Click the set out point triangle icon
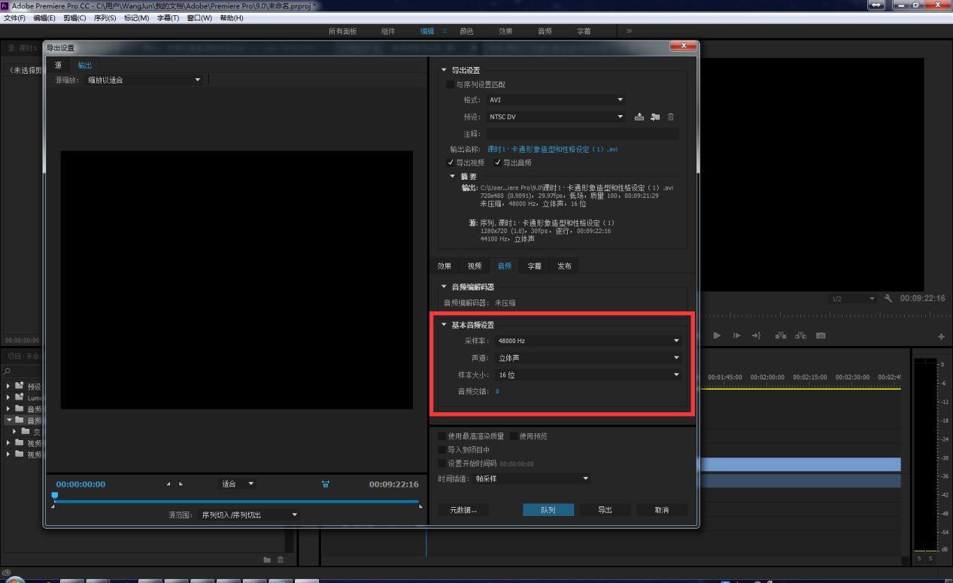Screen dimensions: 953x583 click(x=181, y=484)
